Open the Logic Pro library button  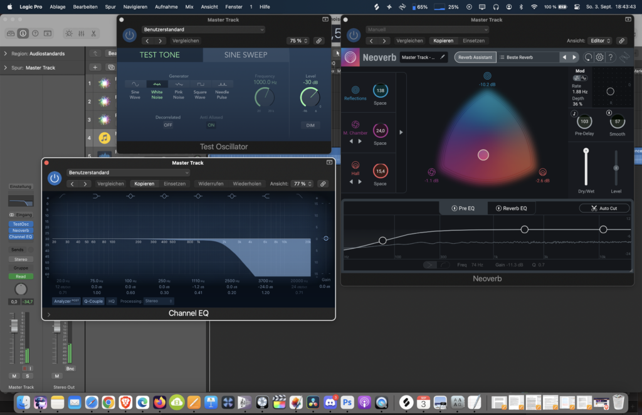point(11,33)
